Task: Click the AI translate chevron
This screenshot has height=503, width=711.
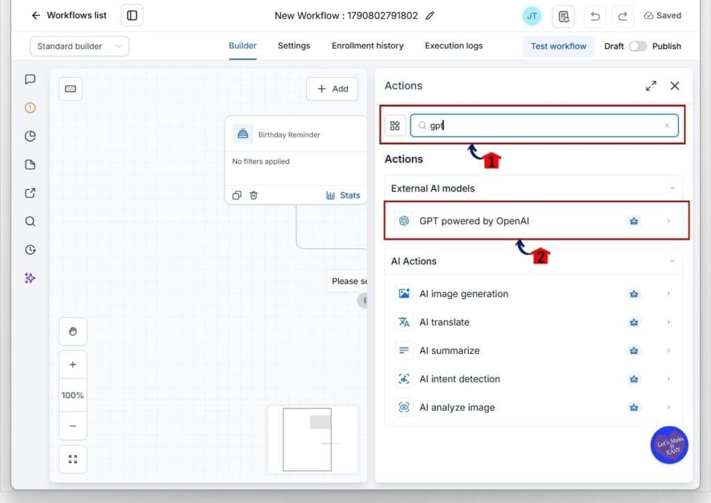Action: pyautogui.click(x=669, y=322)
